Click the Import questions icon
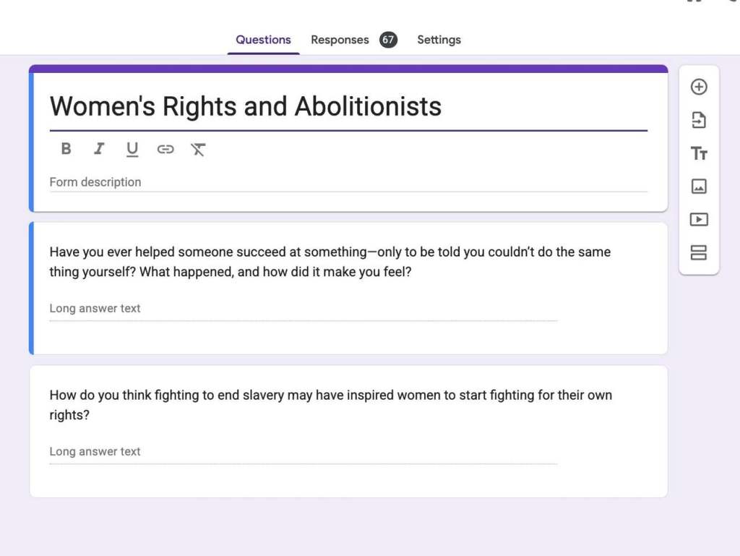The width and height of the screenshot is (740, 556). click(x=699, y=120)
